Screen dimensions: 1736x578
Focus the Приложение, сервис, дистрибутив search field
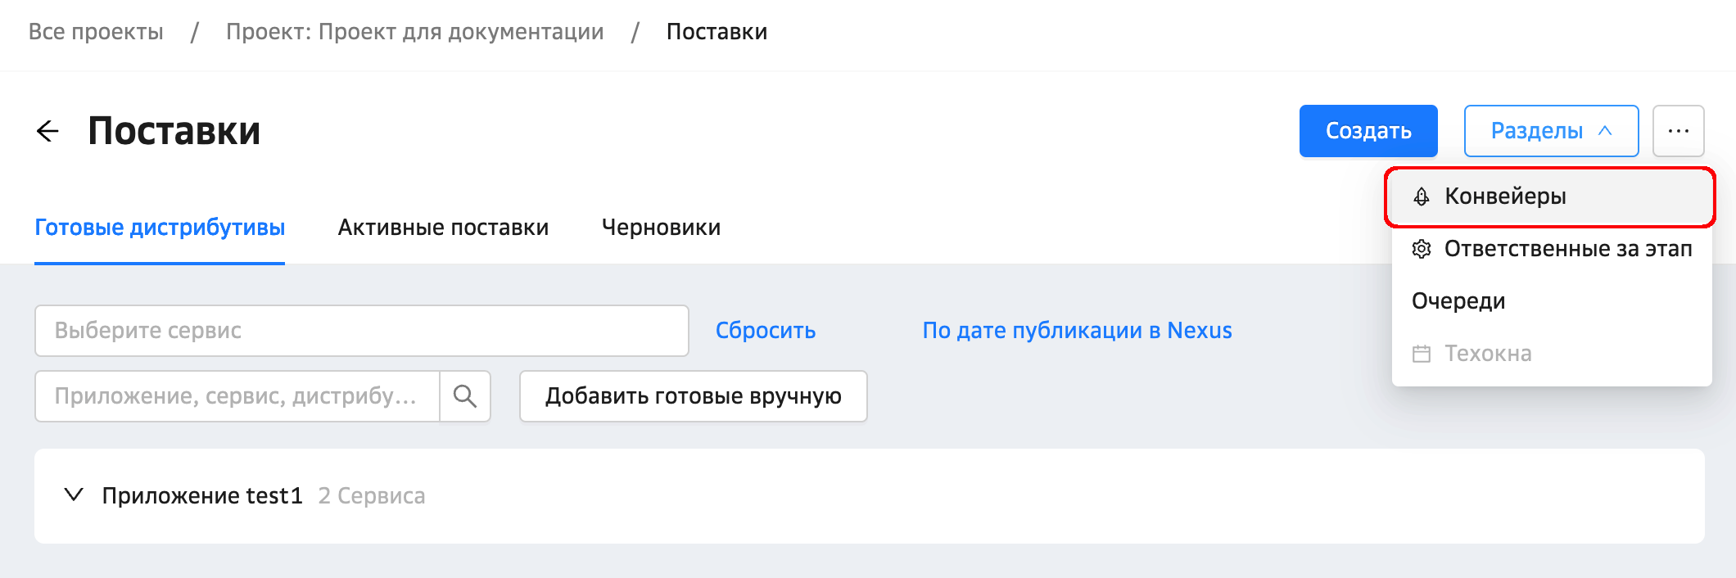237,396
